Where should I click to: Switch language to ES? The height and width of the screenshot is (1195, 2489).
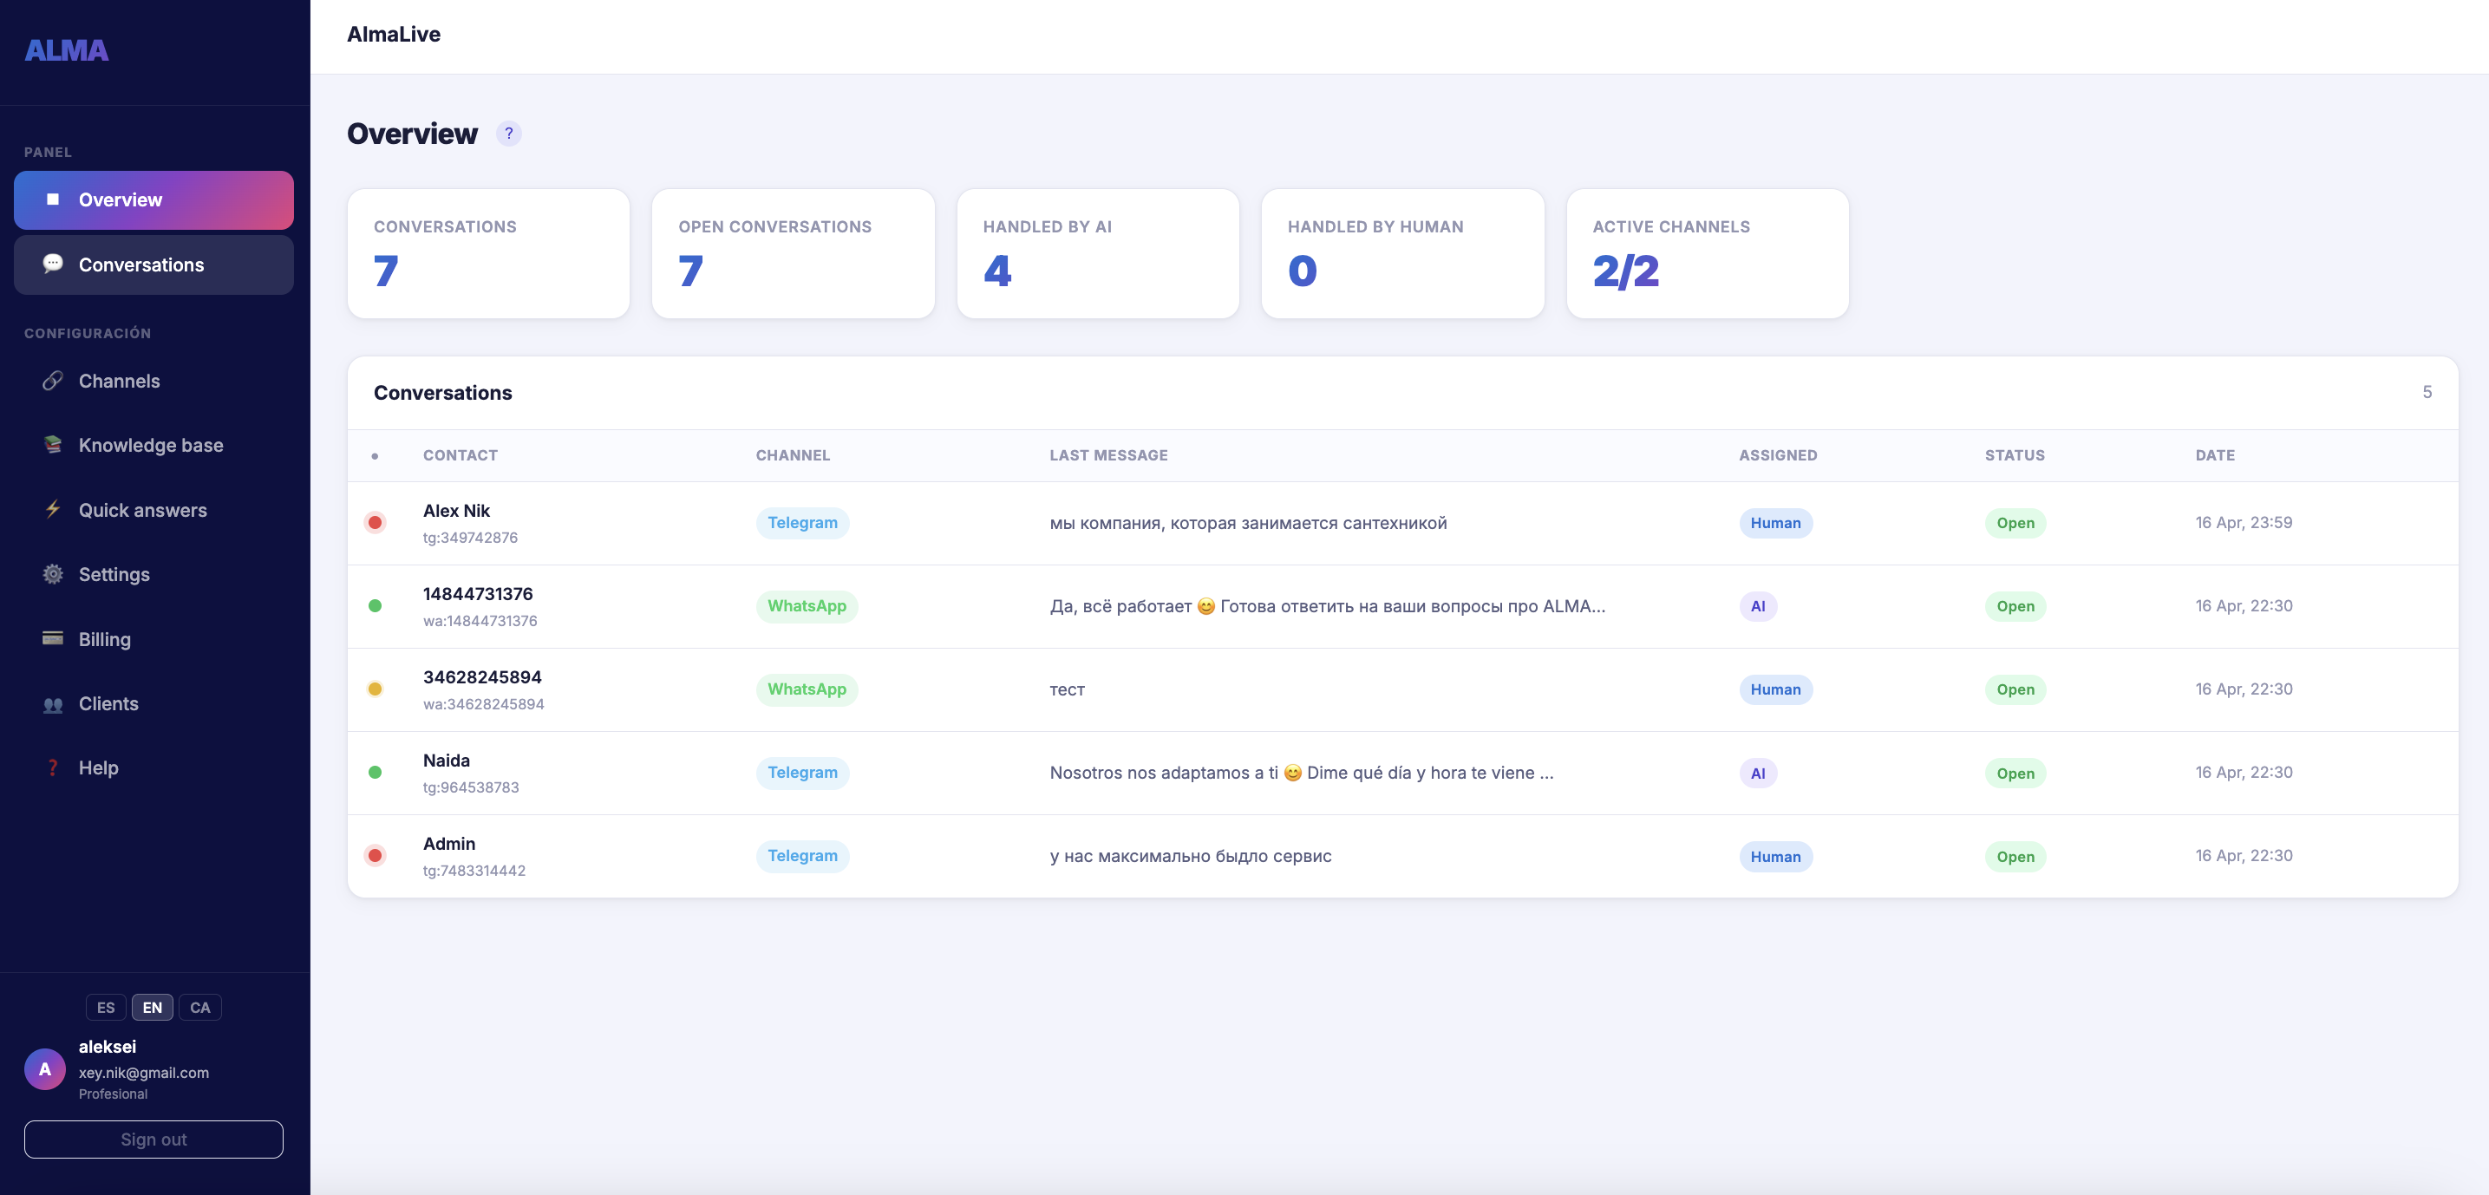click(x=105, y=1008)
